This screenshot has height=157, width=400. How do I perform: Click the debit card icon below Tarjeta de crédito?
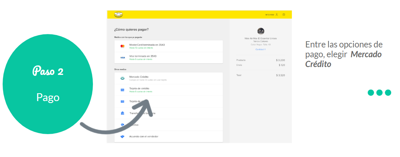(x=122, y=101)
